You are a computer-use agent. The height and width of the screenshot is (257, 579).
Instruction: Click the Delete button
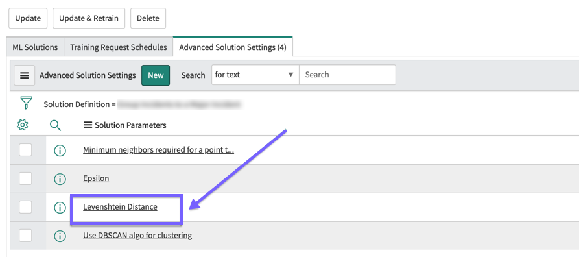(148, 18)
